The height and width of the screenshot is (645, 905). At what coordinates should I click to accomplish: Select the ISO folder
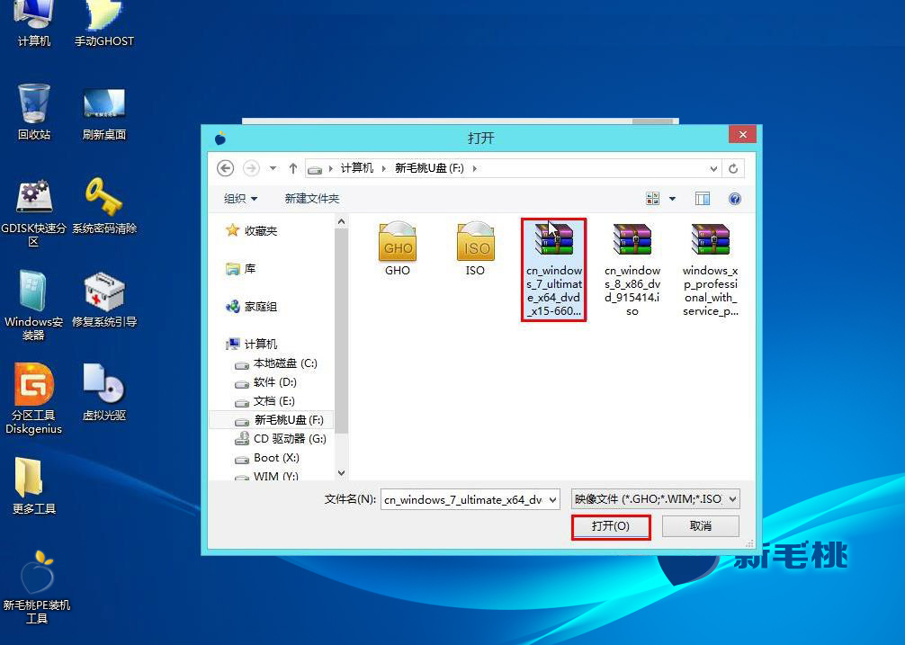(475, 249)
